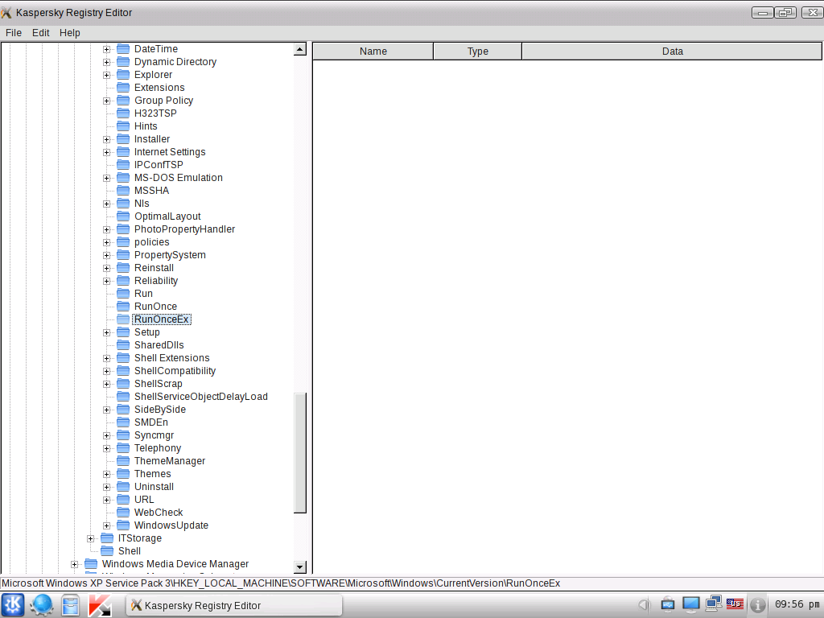The height and width of the screenshot is (618, 824).
Task: Open the Help menu
Action: 70,32
